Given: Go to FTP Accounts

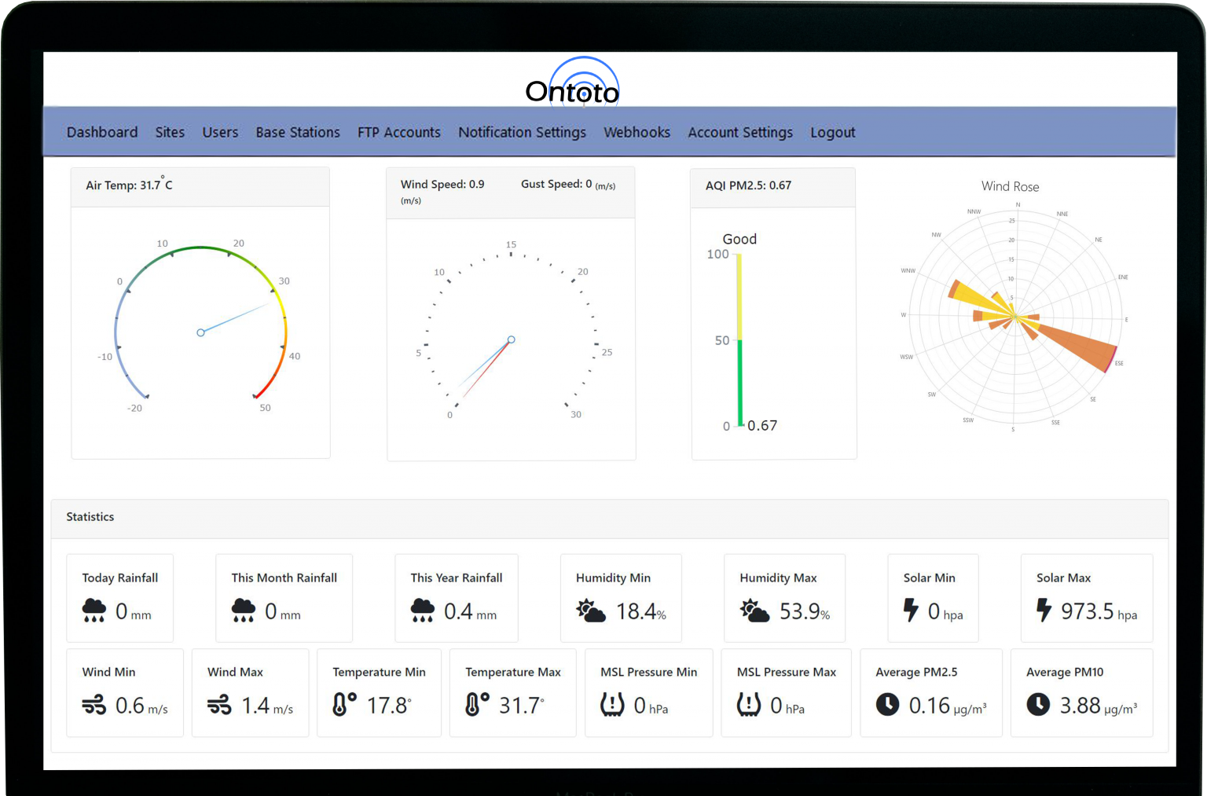Looking at the screenshot, I should click(x=398, y=132).
